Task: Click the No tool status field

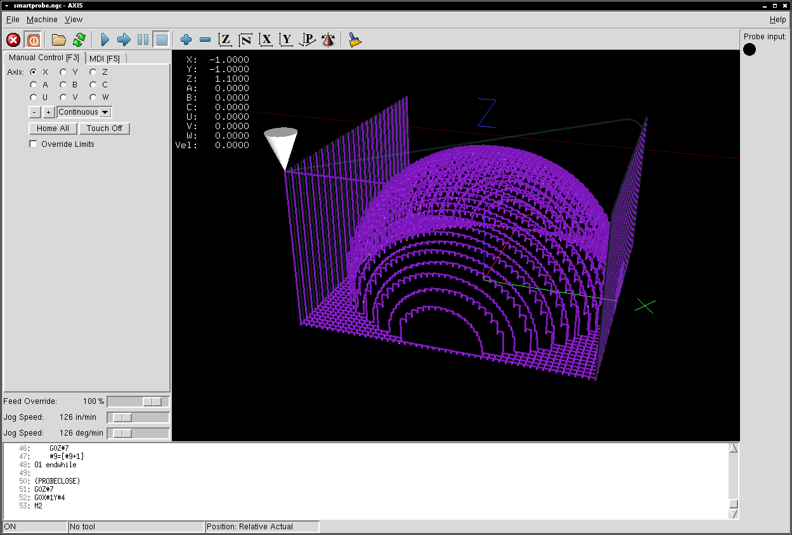Action: click(x=136, y=527)
